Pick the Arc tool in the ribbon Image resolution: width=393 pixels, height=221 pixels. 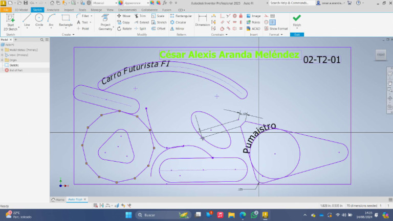click(x=51, y=21)
